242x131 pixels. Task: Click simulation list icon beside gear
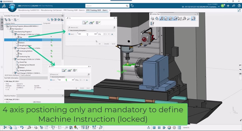(179, 128)
